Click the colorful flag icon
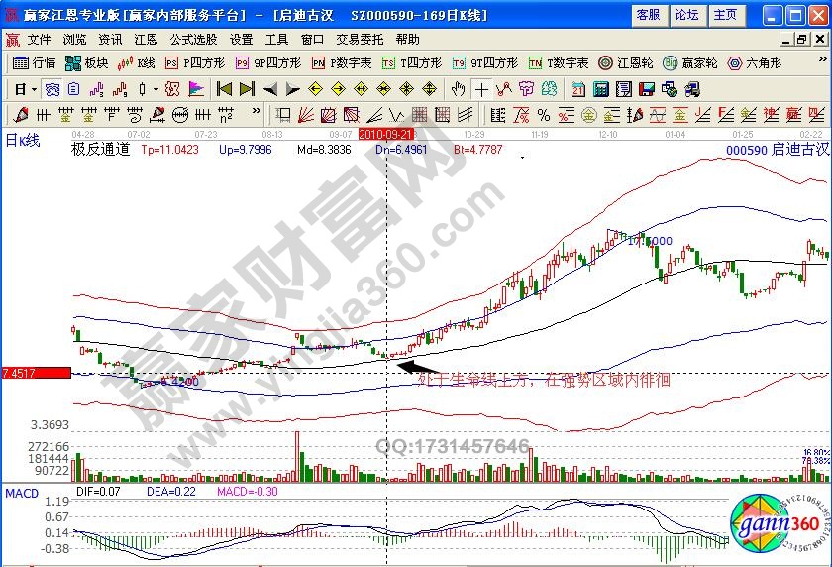This screenshot has height=567, width=832. [196, 89]
